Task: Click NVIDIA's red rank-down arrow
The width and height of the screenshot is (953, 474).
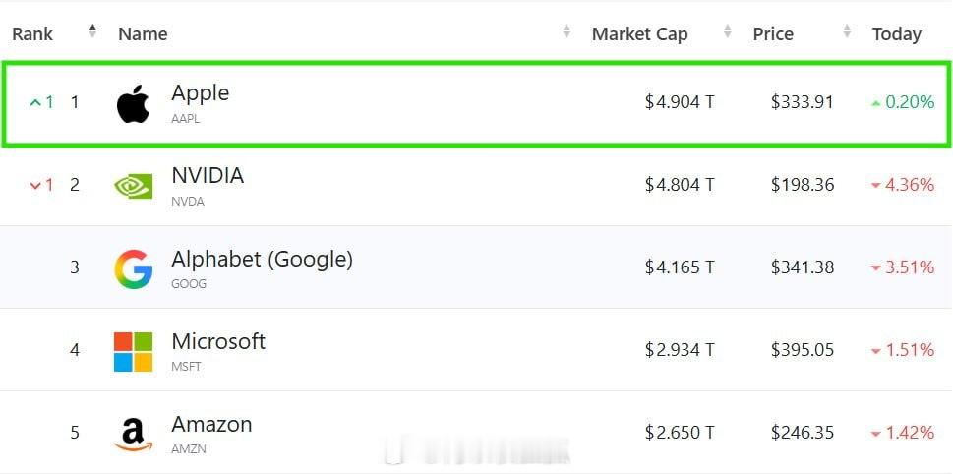Action: tap(35, 185)
